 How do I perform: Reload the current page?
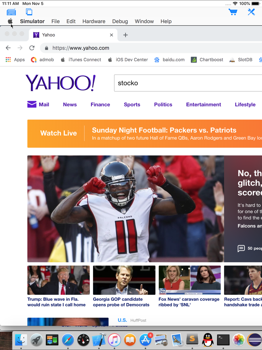(32, 48)
